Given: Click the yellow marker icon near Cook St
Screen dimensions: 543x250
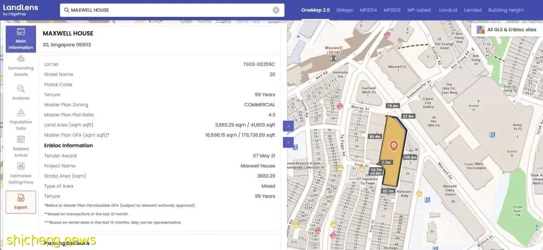Looking at the screenshot, I should (x=361, y=170).
